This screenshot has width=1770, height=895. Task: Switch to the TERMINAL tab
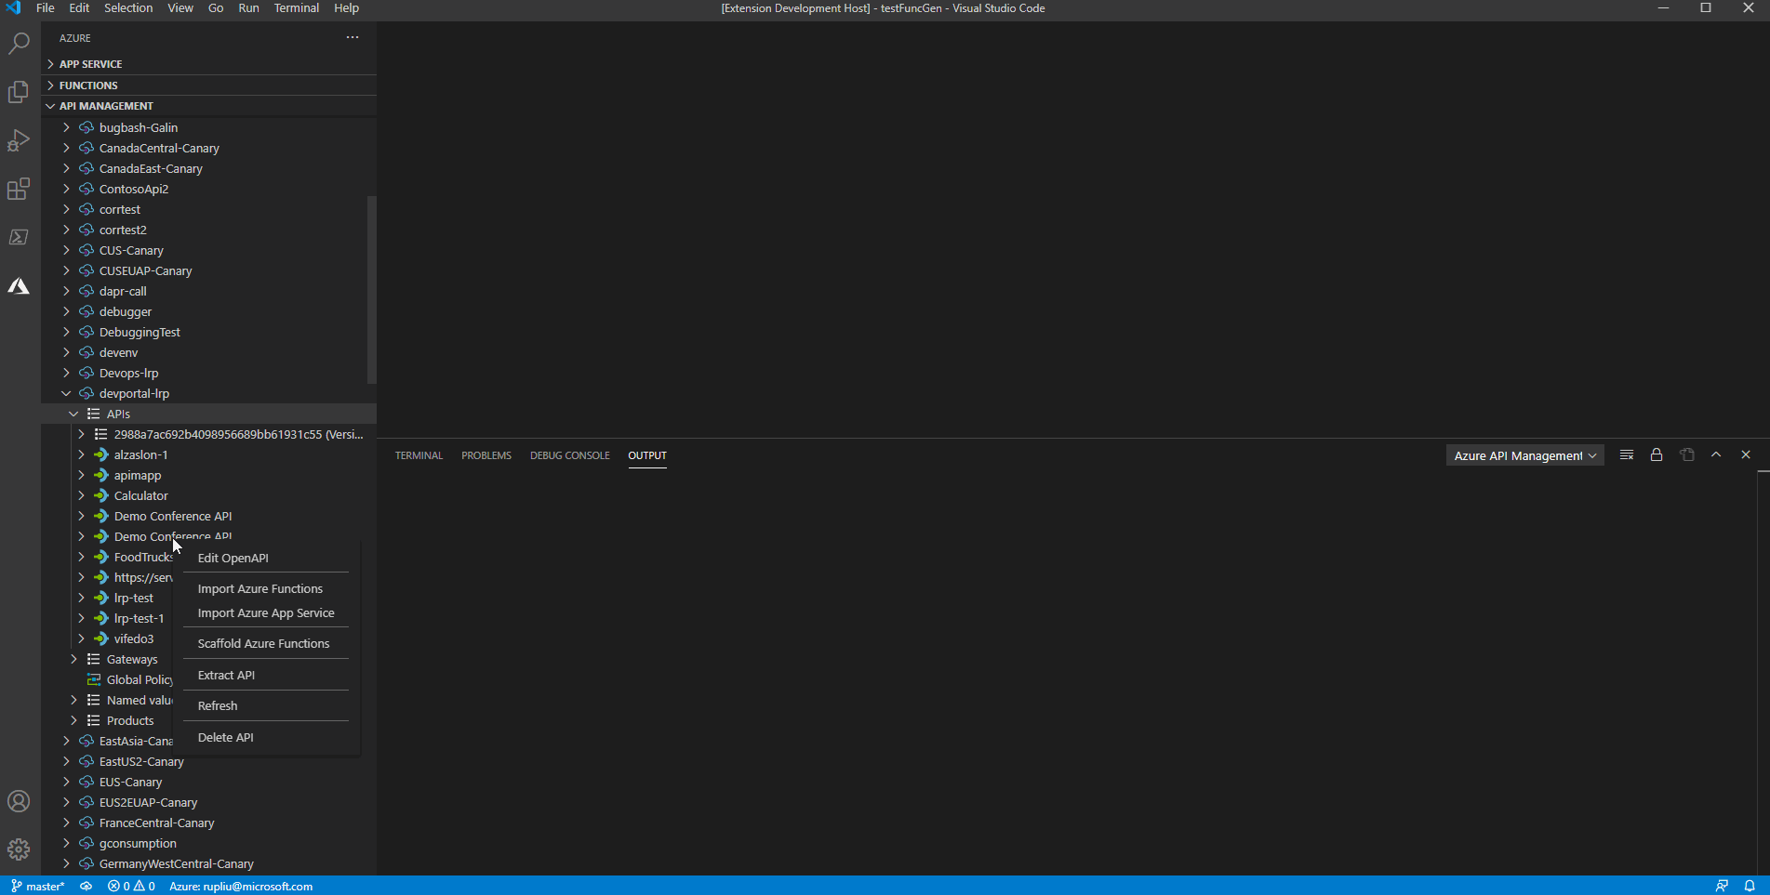419,455
